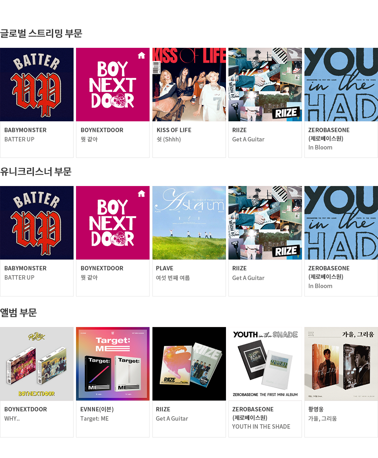Open the KISS OF LIFE artist name

[174, 130]
